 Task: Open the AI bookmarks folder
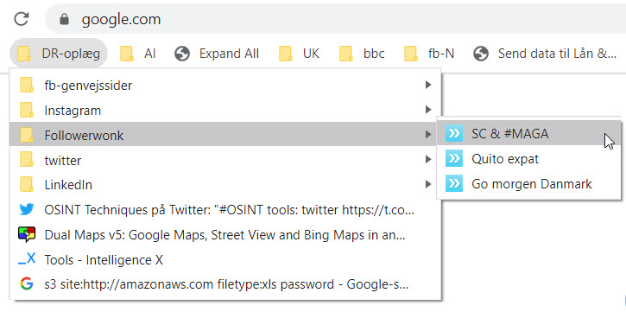pos(138,53)
